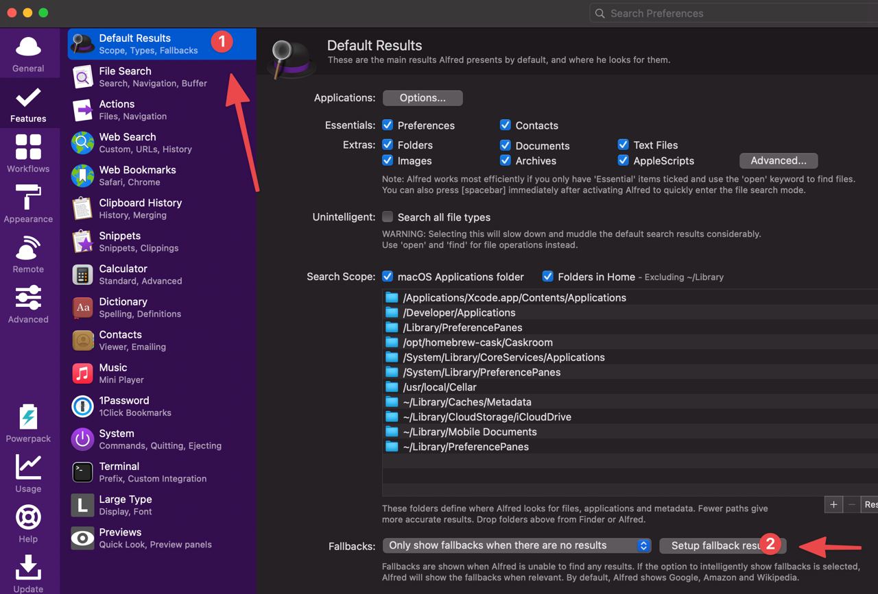Open the Usage chart icon

[x=28, y=467]
